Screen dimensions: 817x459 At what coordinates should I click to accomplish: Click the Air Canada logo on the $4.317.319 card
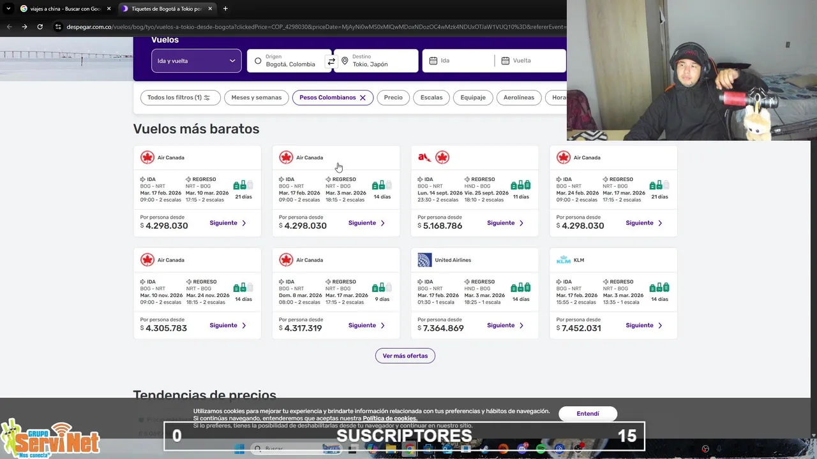pos(286,260)
